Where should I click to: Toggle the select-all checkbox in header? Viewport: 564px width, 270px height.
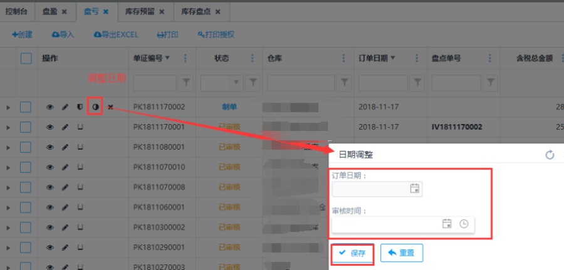point(26,58)
